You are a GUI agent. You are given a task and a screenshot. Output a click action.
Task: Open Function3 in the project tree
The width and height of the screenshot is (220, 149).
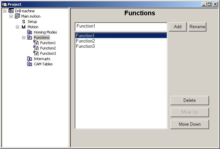point(48,53)
